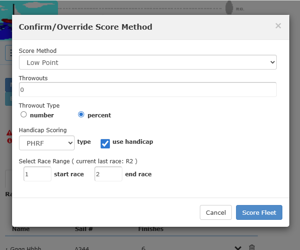Screen dimensions: 300x250
Task: Select the number throwout type
Action: 24,115
